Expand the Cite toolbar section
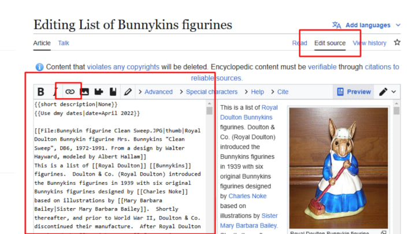The image size is (416, 234). tap(280, 92)
